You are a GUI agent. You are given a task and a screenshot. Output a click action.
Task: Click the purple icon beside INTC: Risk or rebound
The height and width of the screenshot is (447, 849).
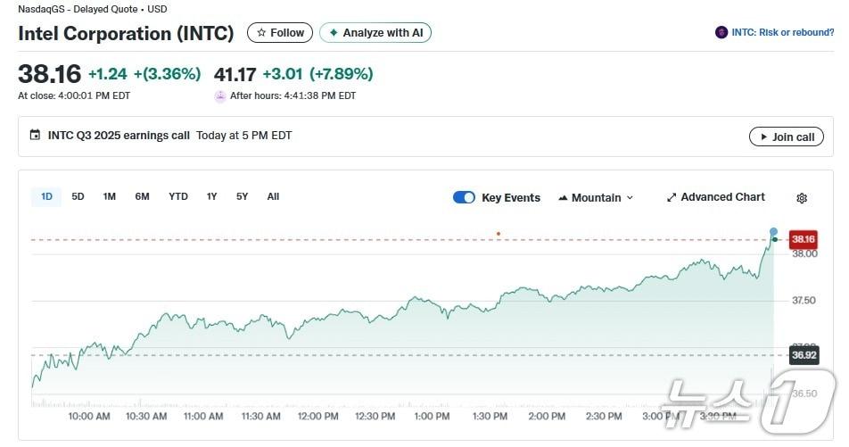click(721, 33)
